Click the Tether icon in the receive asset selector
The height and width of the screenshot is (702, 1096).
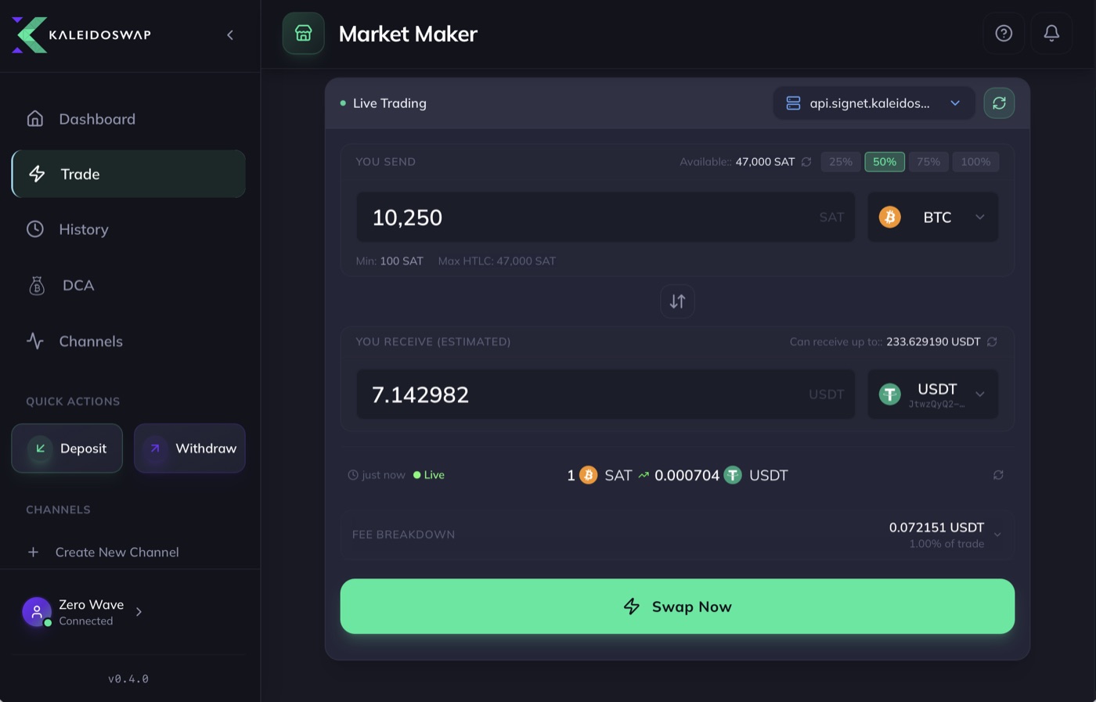[889, 394]
